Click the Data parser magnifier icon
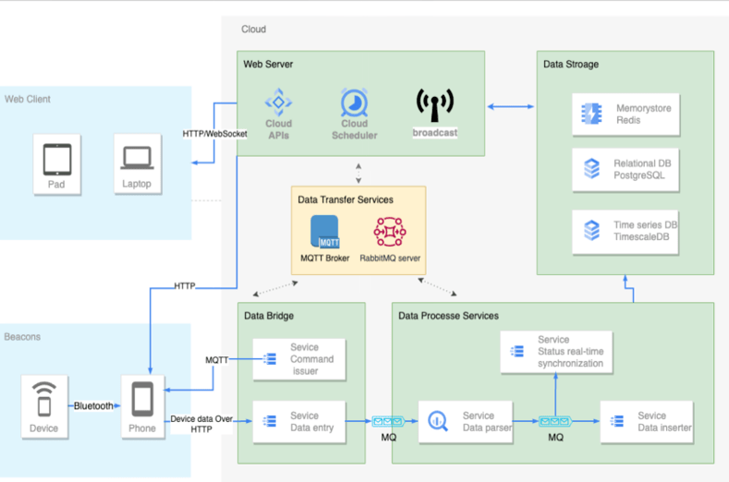The height and width of the screenshot is (482, 729). point(439,422)
